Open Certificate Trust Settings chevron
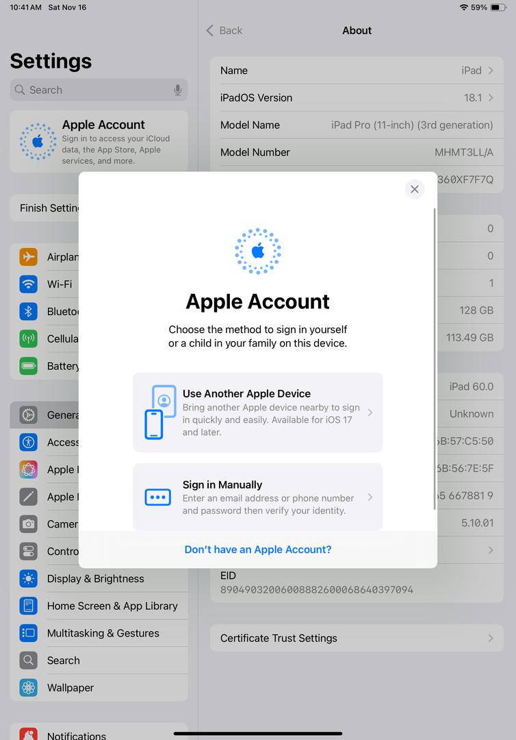This screenshot has height=740, width=516. [491, 638]
